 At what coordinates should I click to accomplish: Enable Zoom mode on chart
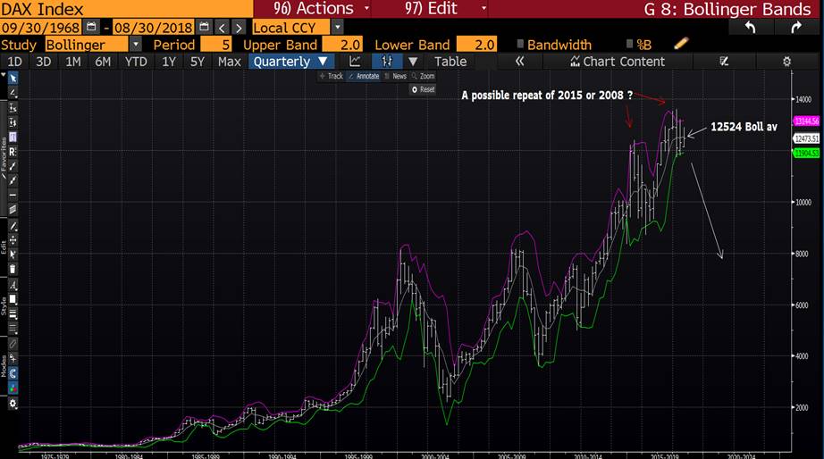423,76
